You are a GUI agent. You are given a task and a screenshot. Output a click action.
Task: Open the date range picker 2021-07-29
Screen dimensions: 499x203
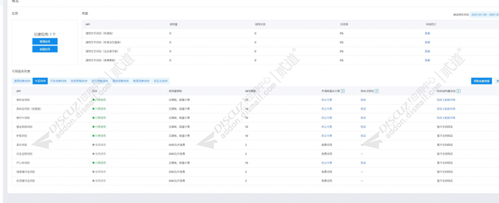coord(484,15)
